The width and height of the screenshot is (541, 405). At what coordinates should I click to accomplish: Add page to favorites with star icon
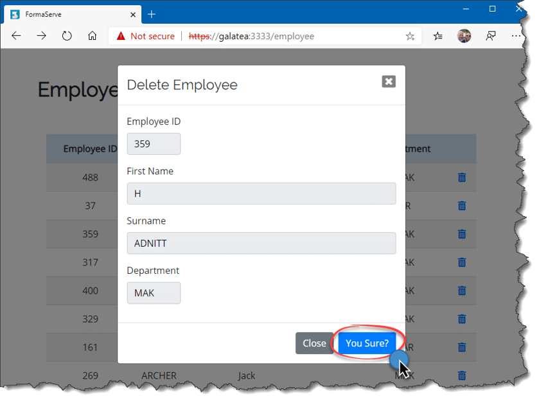410,36
